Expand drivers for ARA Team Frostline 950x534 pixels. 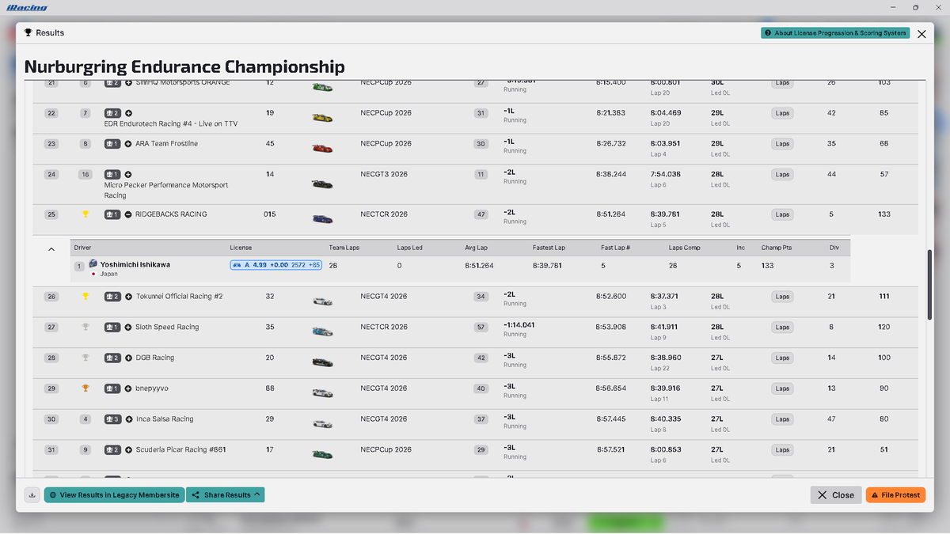point(128,144)
